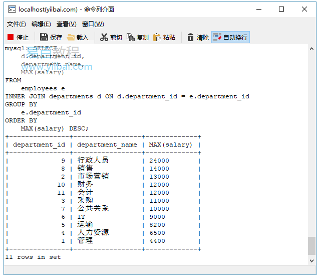Click the "11 rows in set" line
Image resolution: width=320 pixels, height=277 pixels.
(x=33, y=257)
